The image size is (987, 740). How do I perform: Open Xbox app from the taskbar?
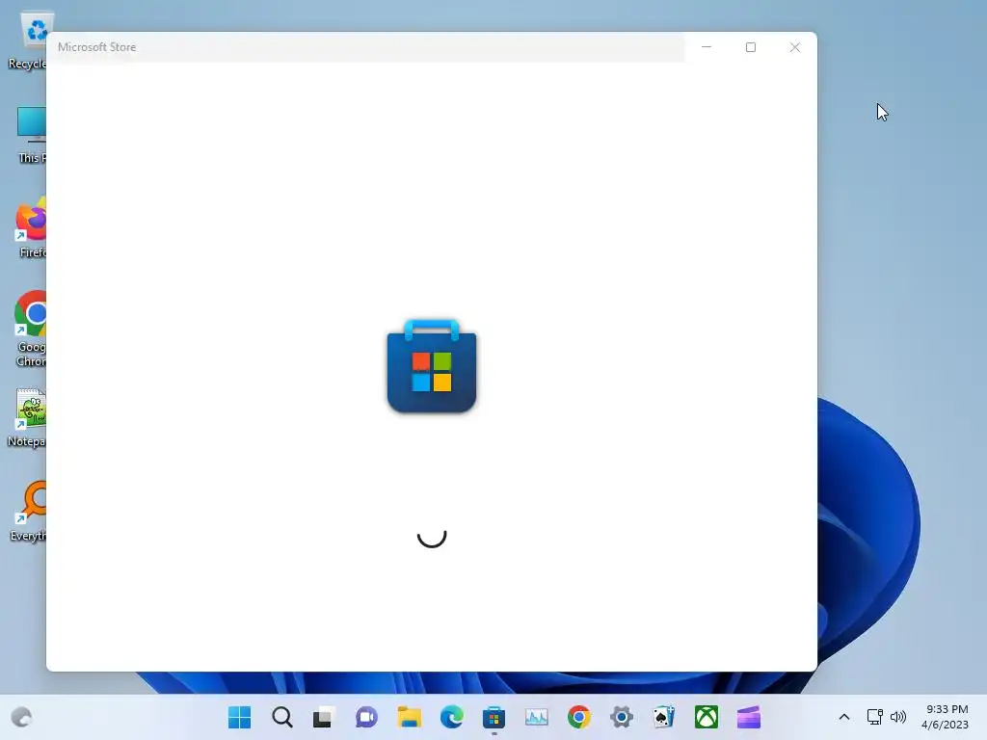tap(707, 717)
